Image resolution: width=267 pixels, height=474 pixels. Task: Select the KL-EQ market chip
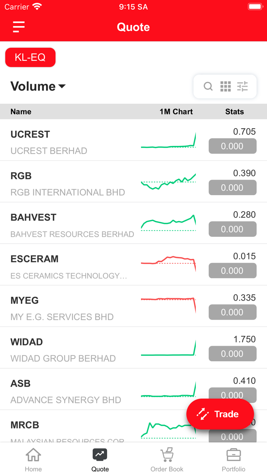30,57
